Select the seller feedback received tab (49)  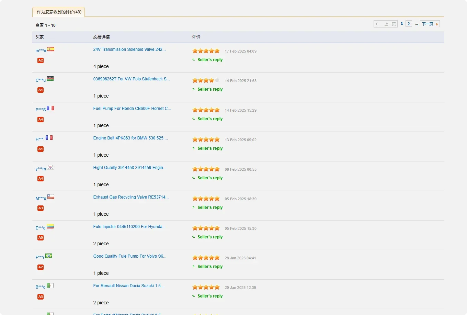[x=59, y=12]
